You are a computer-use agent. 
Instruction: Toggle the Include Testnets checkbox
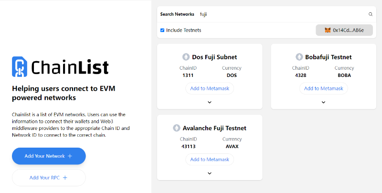[x=162, y=30]
